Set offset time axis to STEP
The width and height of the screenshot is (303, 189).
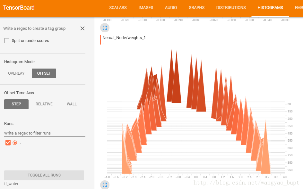[16, 104]
